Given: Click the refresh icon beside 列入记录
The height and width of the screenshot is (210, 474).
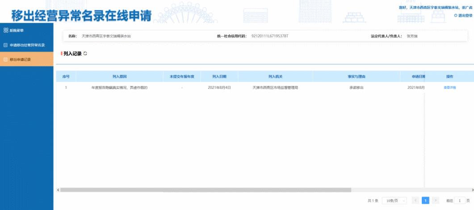Looking at the screenshot, I should pos(85,54).
